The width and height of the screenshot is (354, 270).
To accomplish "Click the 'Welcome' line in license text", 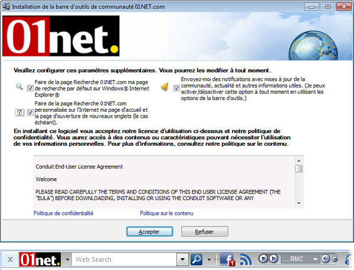I will click(x=46, y=179).
